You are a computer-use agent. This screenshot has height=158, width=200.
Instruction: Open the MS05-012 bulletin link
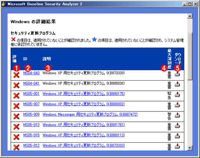(x=31, y=146)
